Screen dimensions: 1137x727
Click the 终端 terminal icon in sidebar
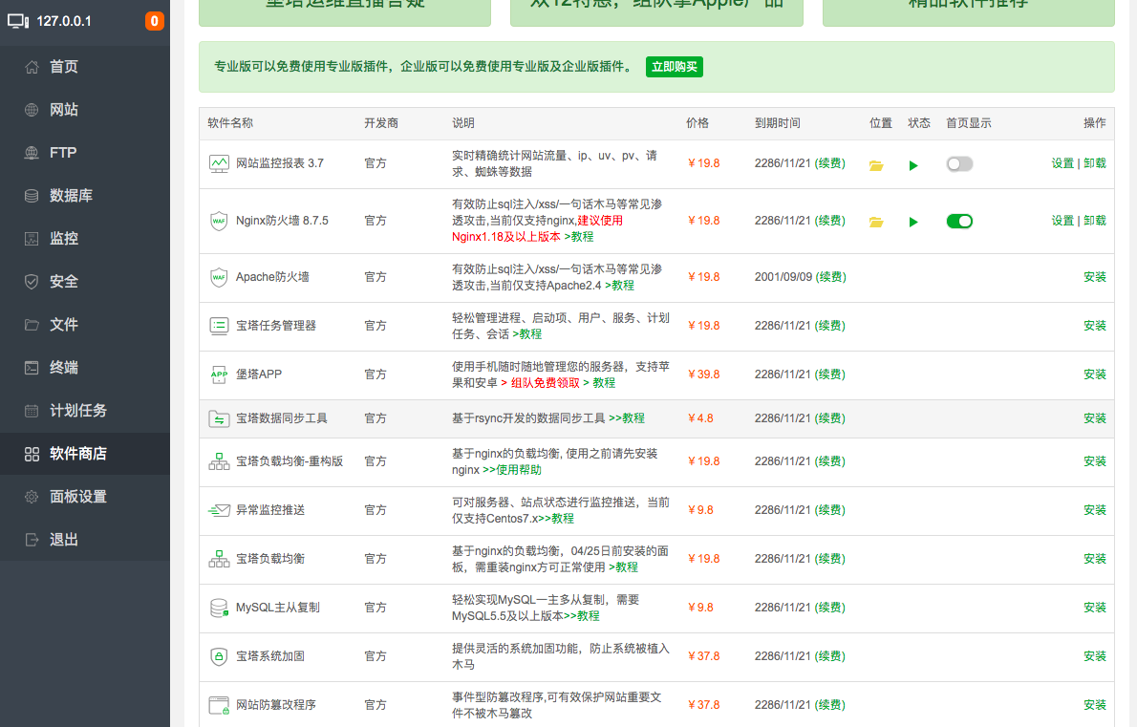pyautogui.click(x=32, y=368)
